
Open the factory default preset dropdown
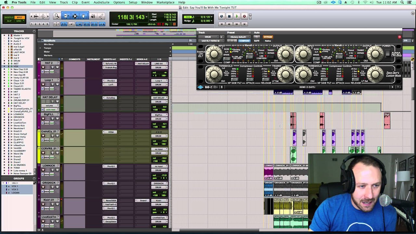click(239, 37)
